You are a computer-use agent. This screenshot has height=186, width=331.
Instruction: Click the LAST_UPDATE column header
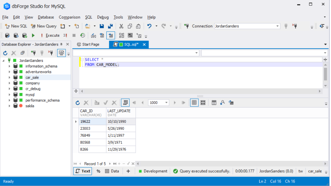coord(121,113)
